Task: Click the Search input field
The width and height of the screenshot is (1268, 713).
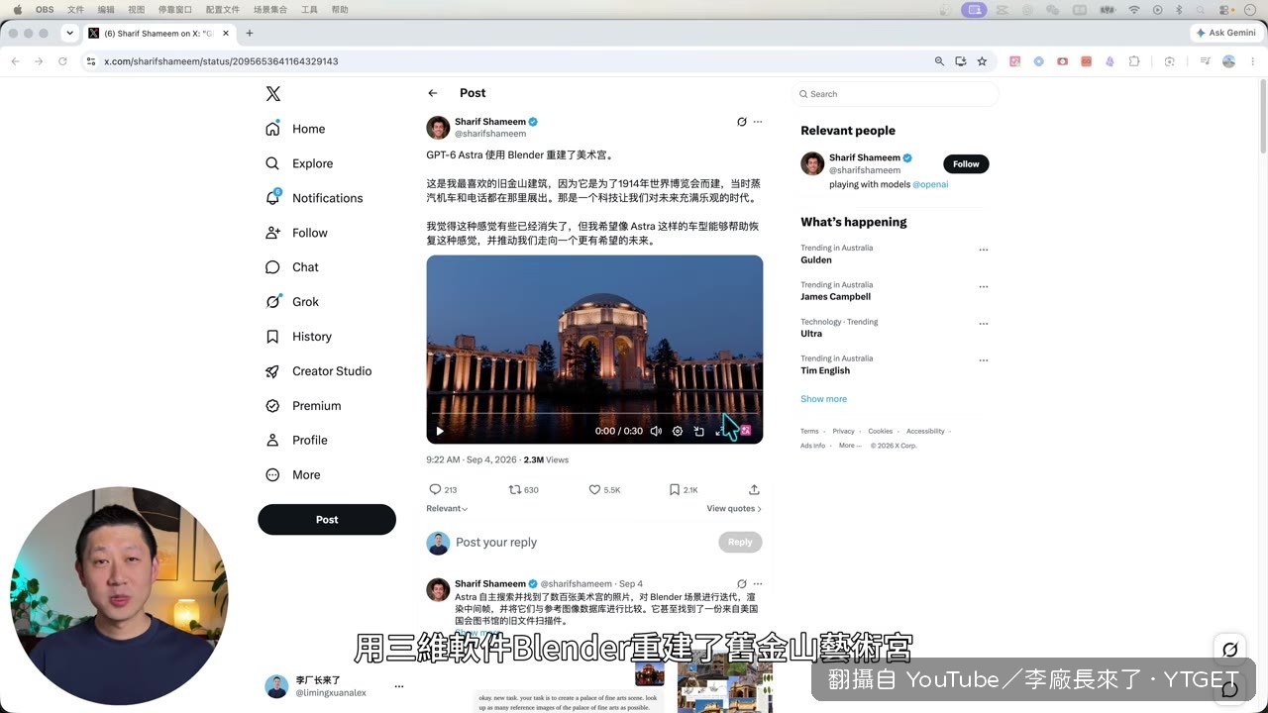Action: pyautogui.click(x=896, y=94)
